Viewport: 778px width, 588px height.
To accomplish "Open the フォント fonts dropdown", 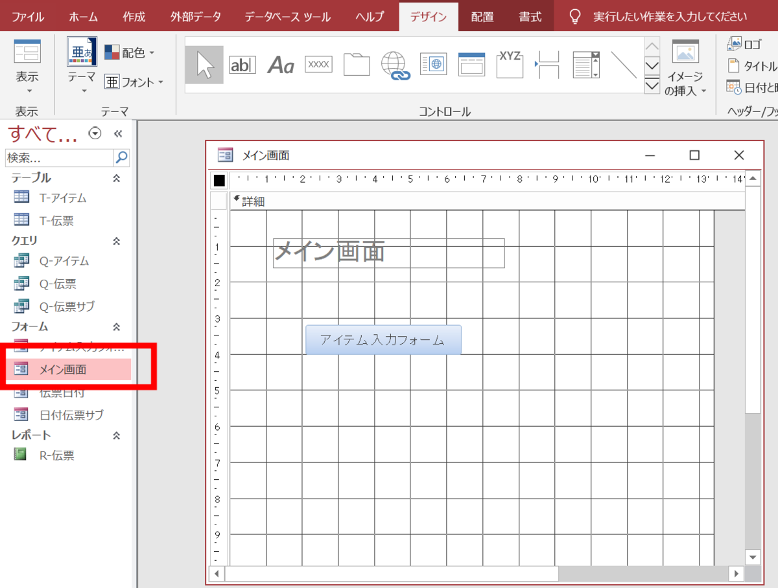I will (134, 82).
